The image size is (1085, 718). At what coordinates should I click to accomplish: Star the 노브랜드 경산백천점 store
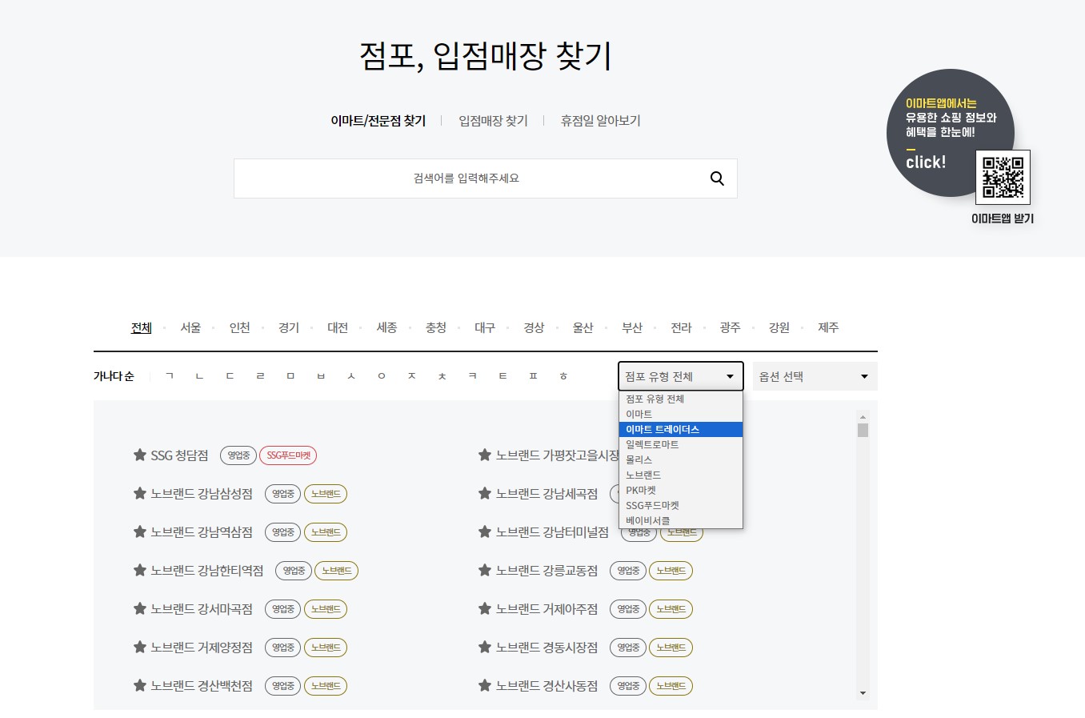(x=140, y=686)
